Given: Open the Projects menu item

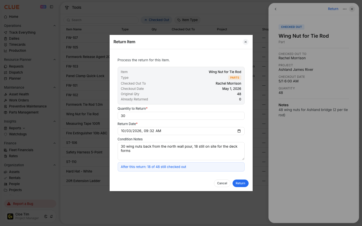Looking at the screenshot, I should [x=15, y=190].
